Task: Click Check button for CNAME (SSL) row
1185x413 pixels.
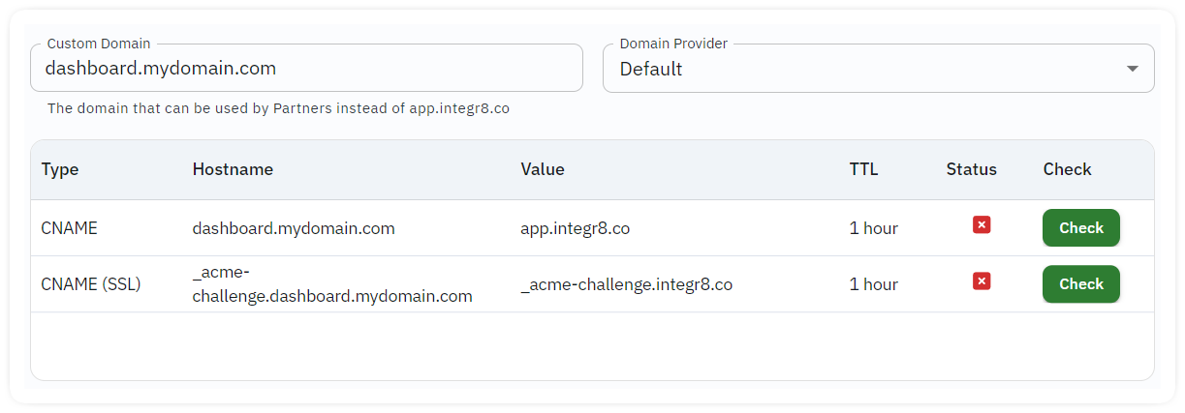Action: (x=1081, y=284)
